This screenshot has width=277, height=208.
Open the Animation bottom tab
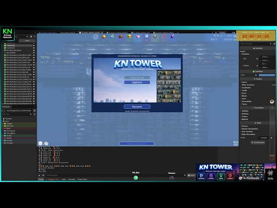71,179
